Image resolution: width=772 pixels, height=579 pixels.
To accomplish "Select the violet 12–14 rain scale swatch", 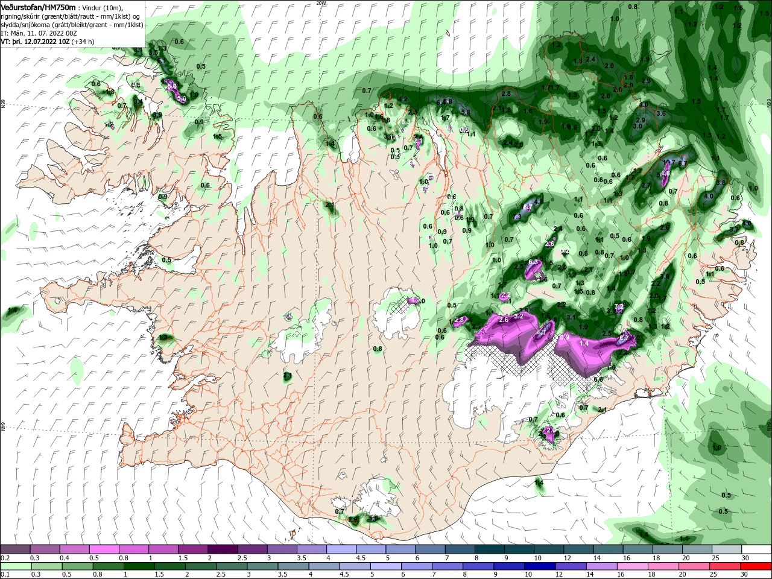I will pos(571,566).
